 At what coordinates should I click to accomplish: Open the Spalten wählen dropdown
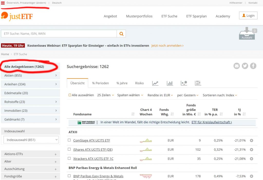[130, 95]
